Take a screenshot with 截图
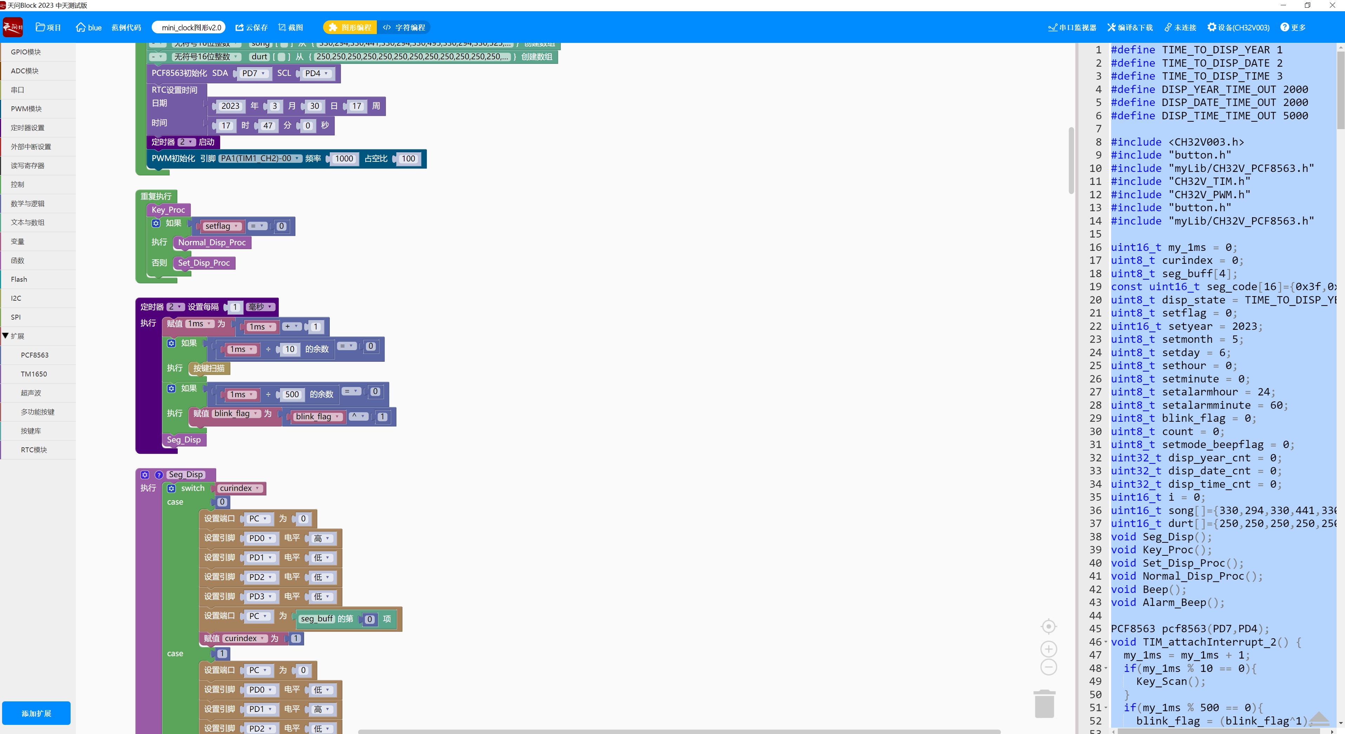 [290, 27]
